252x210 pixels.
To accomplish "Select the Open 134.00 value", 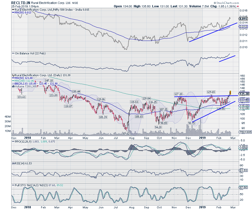I will [123, 6].
